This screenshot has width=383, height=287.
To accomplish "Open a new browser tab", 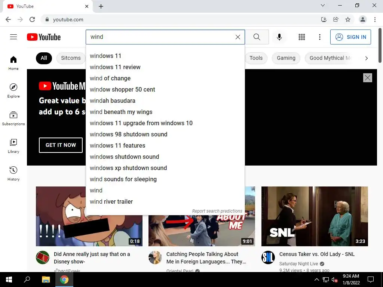I will click(101, 6).
